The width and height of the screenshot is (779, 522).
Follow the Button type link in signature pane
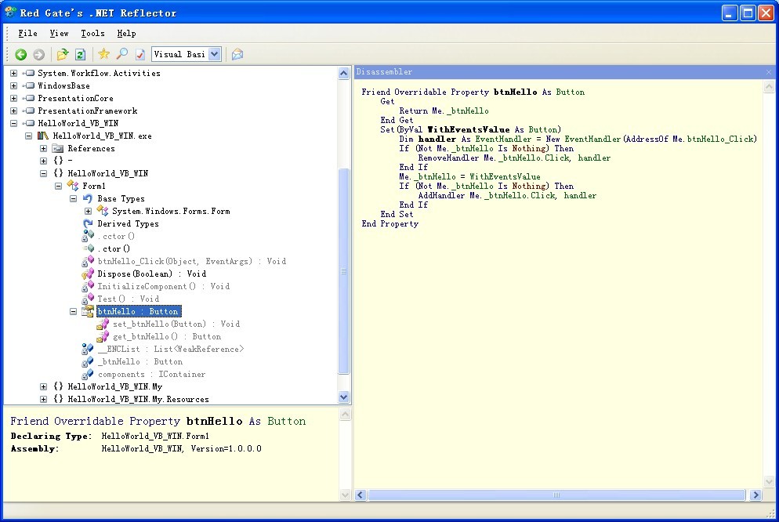click(x=287, y=421)
